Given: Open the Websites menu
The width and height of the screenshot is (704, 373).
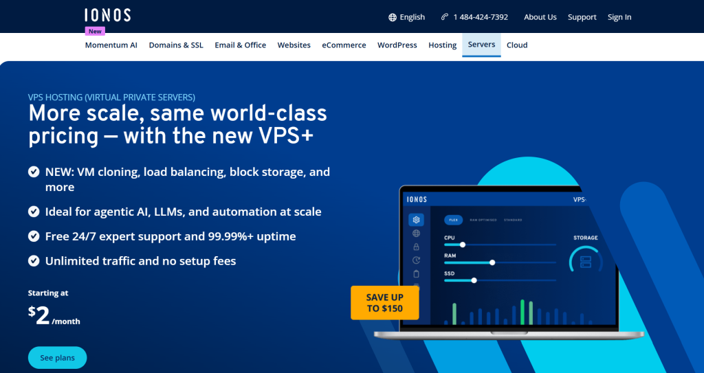Looking at the screenshot, I should point(294,45).
